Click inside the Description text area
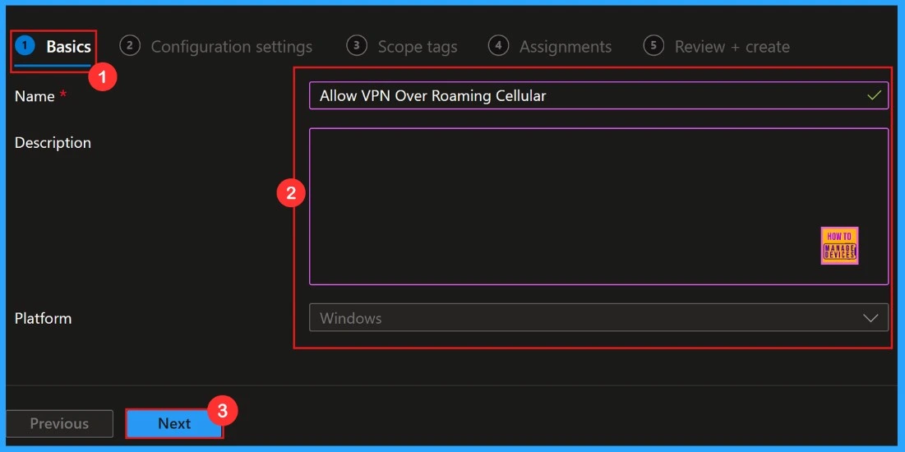This screenshot has height=452, width=905. pos(598,206)
